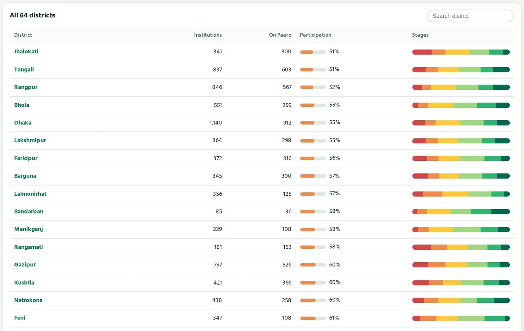Image resolution: width=524 pixels, height=331 pixels.
Task: Open the Barguna district link
Action: [25, 176]
